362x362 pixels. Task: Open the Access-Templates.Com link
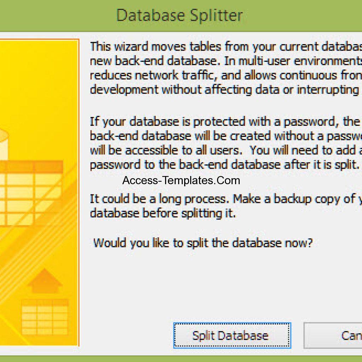coord(181,180)
